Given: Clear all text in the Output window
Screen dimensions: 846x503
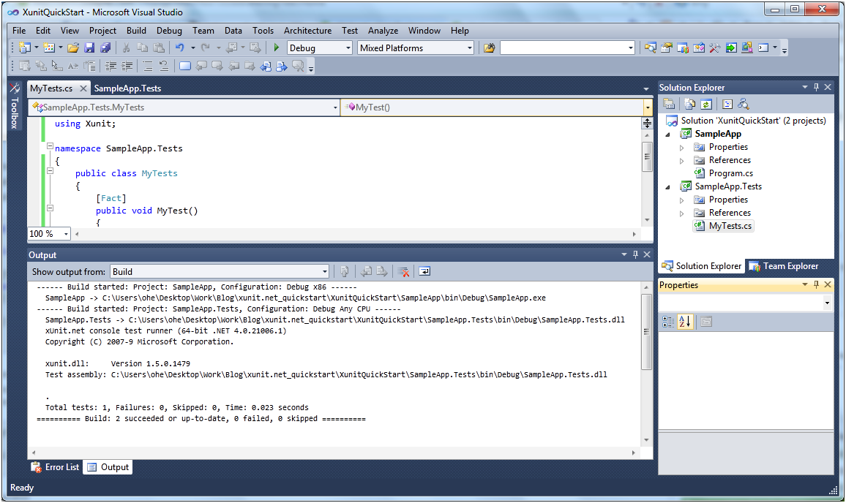Looking at the screenshot, I should click(x=403, y=272).
